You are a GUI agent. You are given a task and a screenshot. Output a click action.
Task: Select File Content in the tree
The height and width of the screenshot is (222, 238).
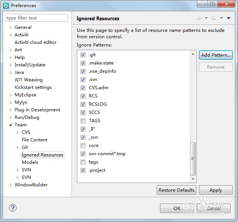click(x=34, y=140)
